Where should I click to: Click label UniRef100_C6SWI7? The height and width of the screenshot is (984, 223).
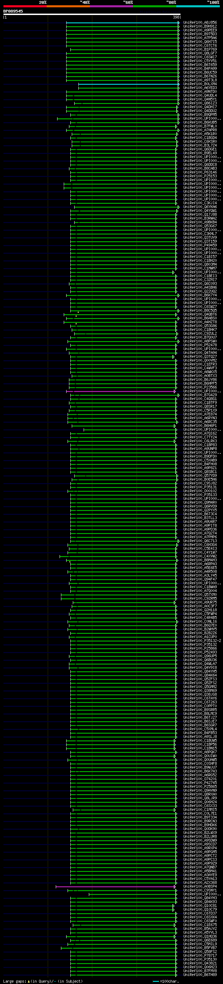click(x=200, y=57)
